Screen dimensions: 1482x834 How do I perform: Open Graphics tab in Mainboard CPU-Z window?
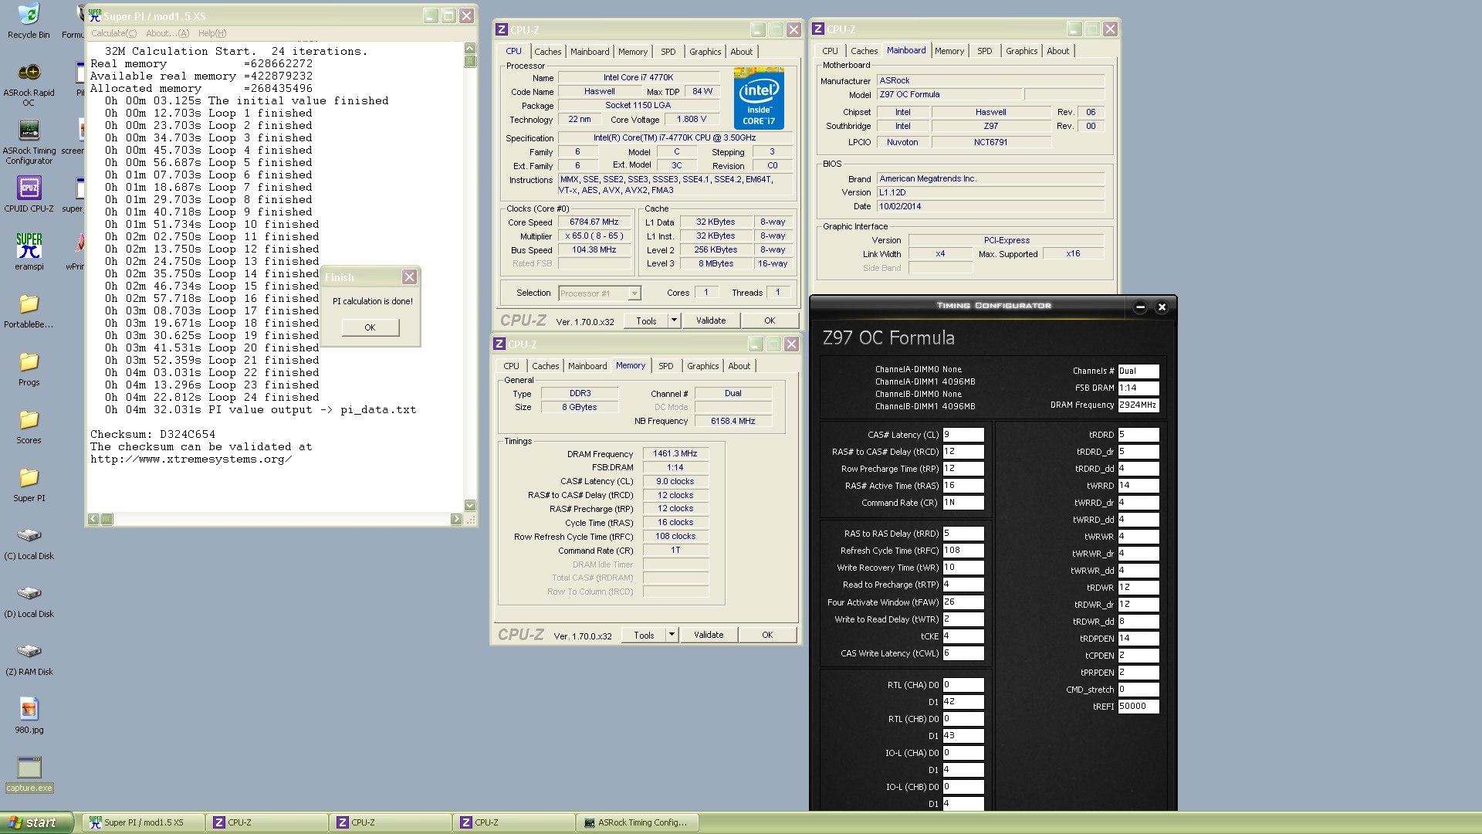point(1021,51)
